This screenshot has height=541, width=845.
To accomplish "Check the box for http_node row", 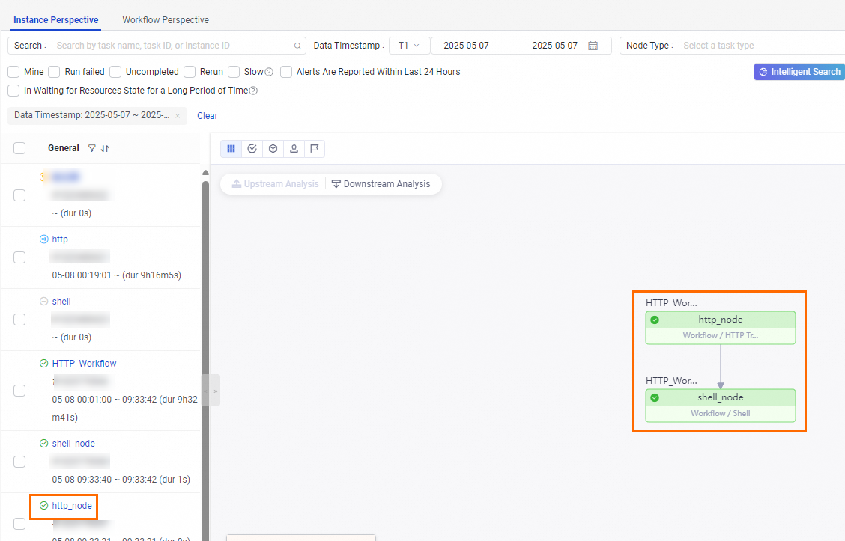I will [19, 524].
